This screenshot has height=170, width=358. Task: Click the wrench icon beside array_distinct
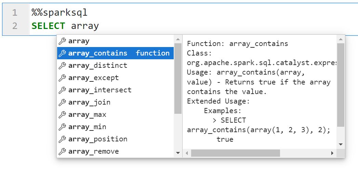62,65
